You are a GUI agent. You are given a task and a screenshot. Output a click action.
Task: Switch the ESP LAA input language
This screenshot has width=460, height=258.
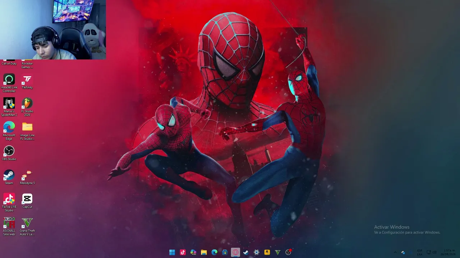tap(419, 252)
